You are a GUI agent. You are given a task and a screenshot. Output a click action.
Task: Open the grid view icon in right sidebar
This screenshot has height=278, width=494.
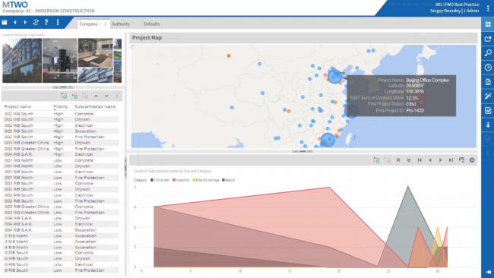point(488,24)
